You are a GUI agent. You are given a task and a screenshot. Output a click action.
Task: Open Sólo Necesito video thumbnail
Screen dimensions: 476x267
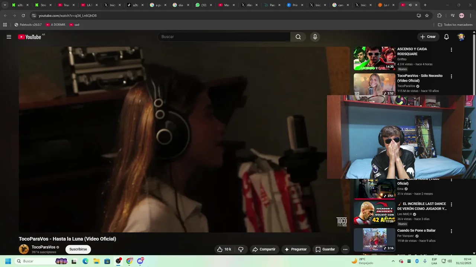point(374,84)
